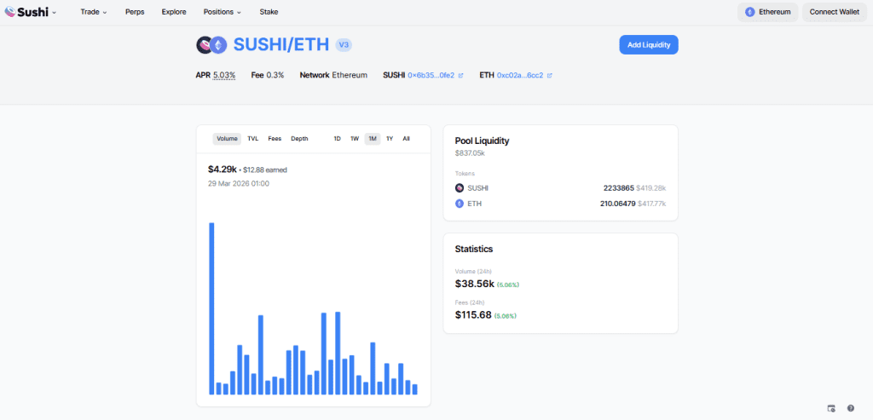Open the Trade menu
This screenshot has height=420, width=873.
pos(94,12)
